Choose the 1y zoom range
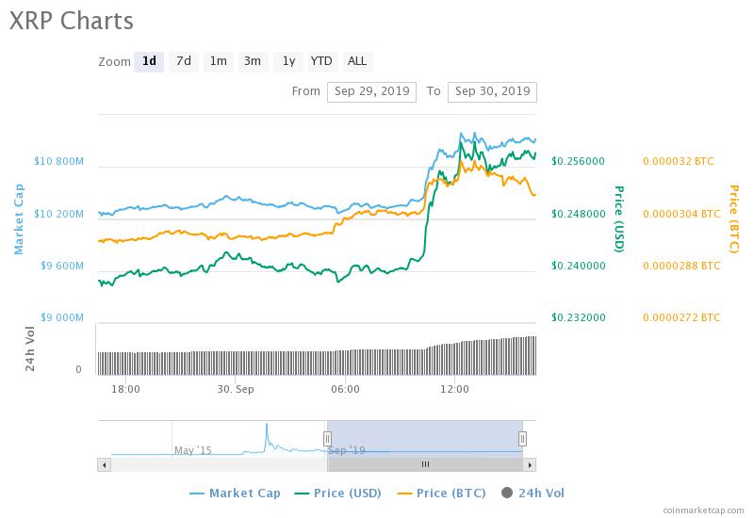Viewport: 754px width, 518px height. coord(288,61)
